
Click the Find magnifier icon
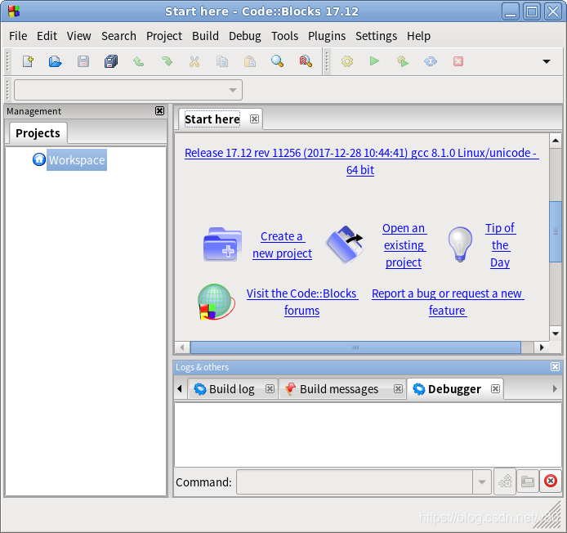click(x=277, y=61)
